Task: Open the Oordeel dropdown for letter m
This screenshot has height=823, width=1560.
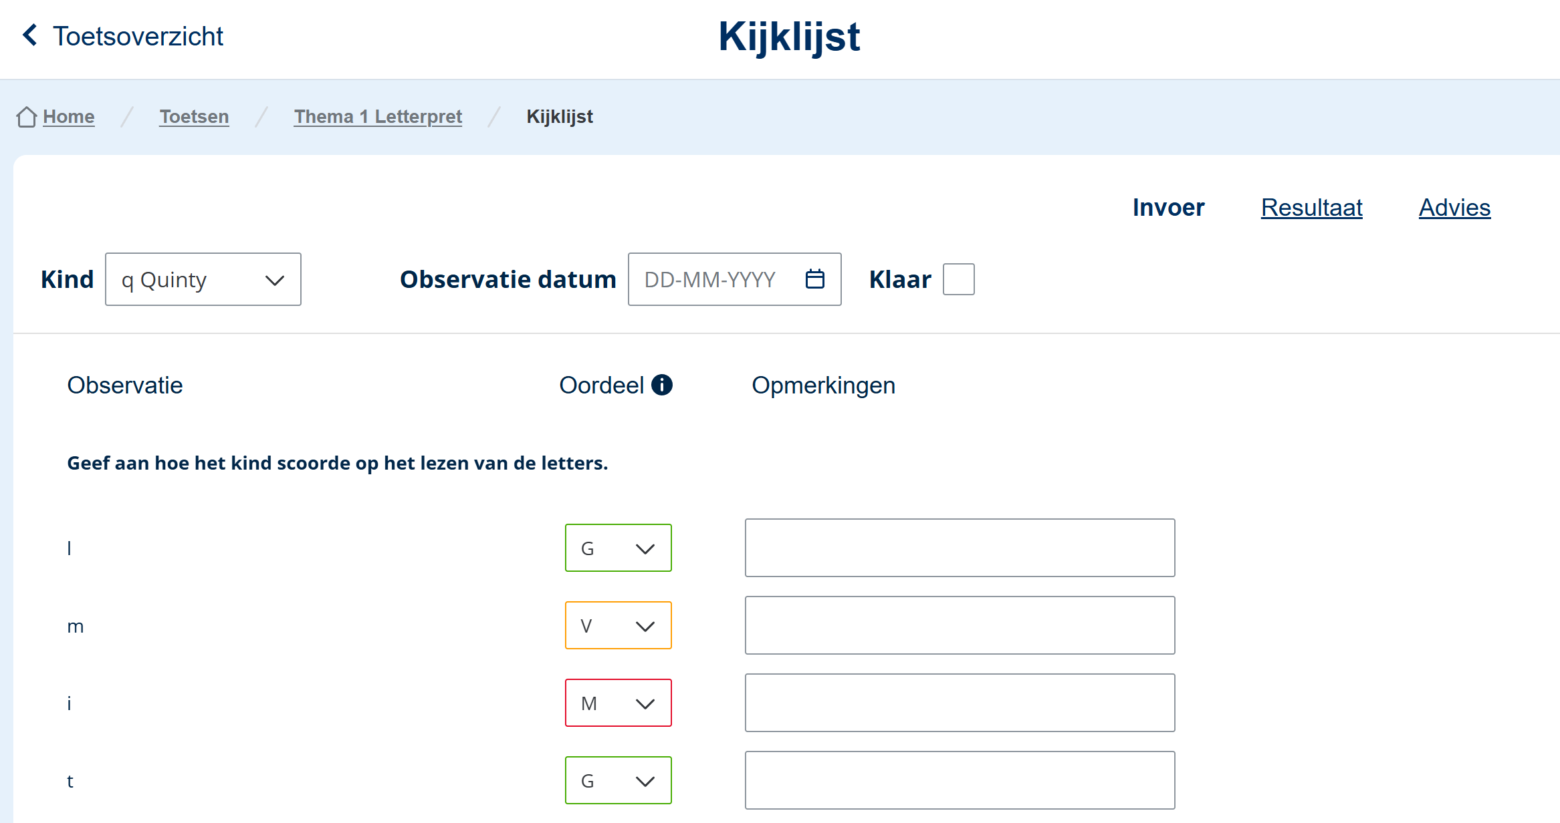Action: 618,626
